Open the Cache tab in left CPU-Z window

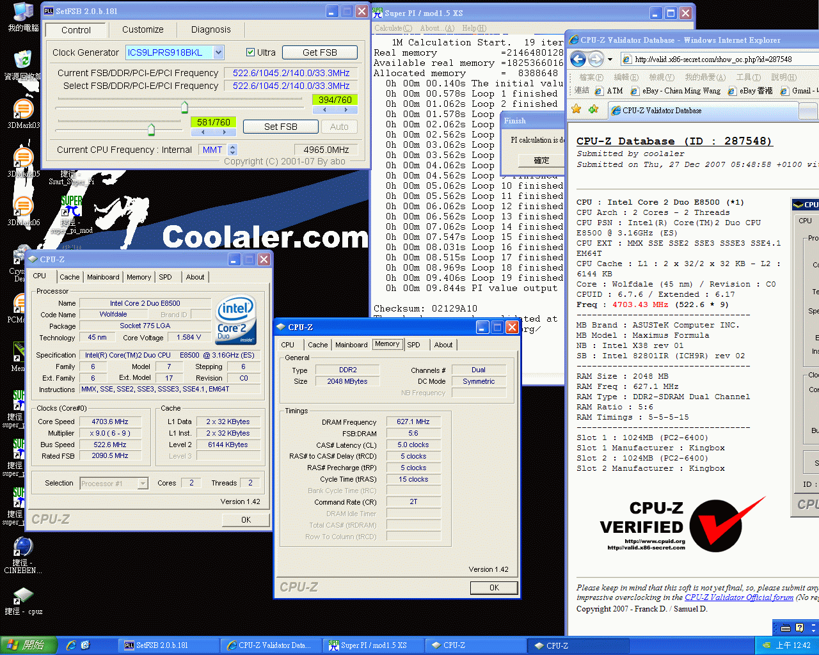click(69, 277)
